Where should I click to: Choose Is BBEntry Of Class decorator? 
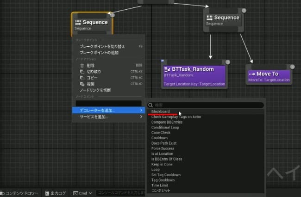pos(167,159)
